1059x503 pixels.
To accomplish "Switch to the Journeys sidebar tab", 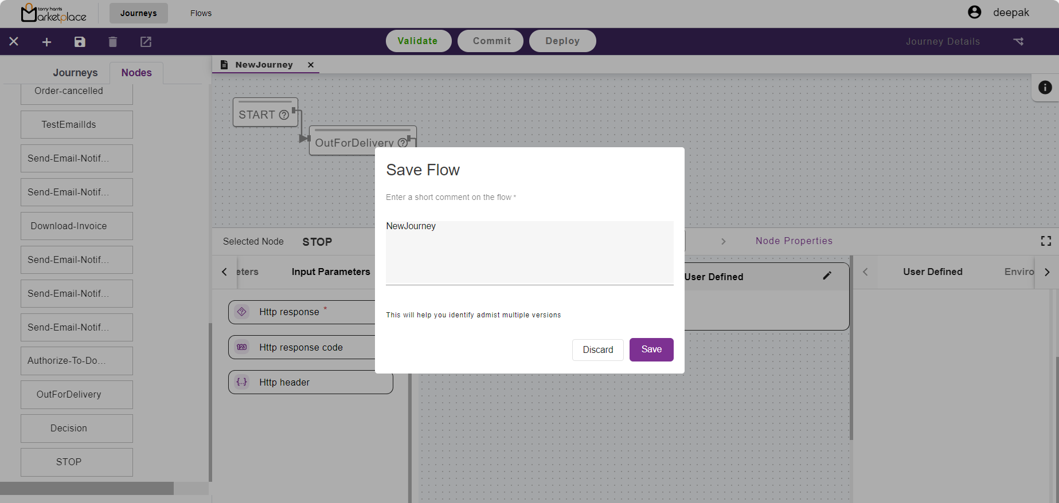I will (75, 73).
